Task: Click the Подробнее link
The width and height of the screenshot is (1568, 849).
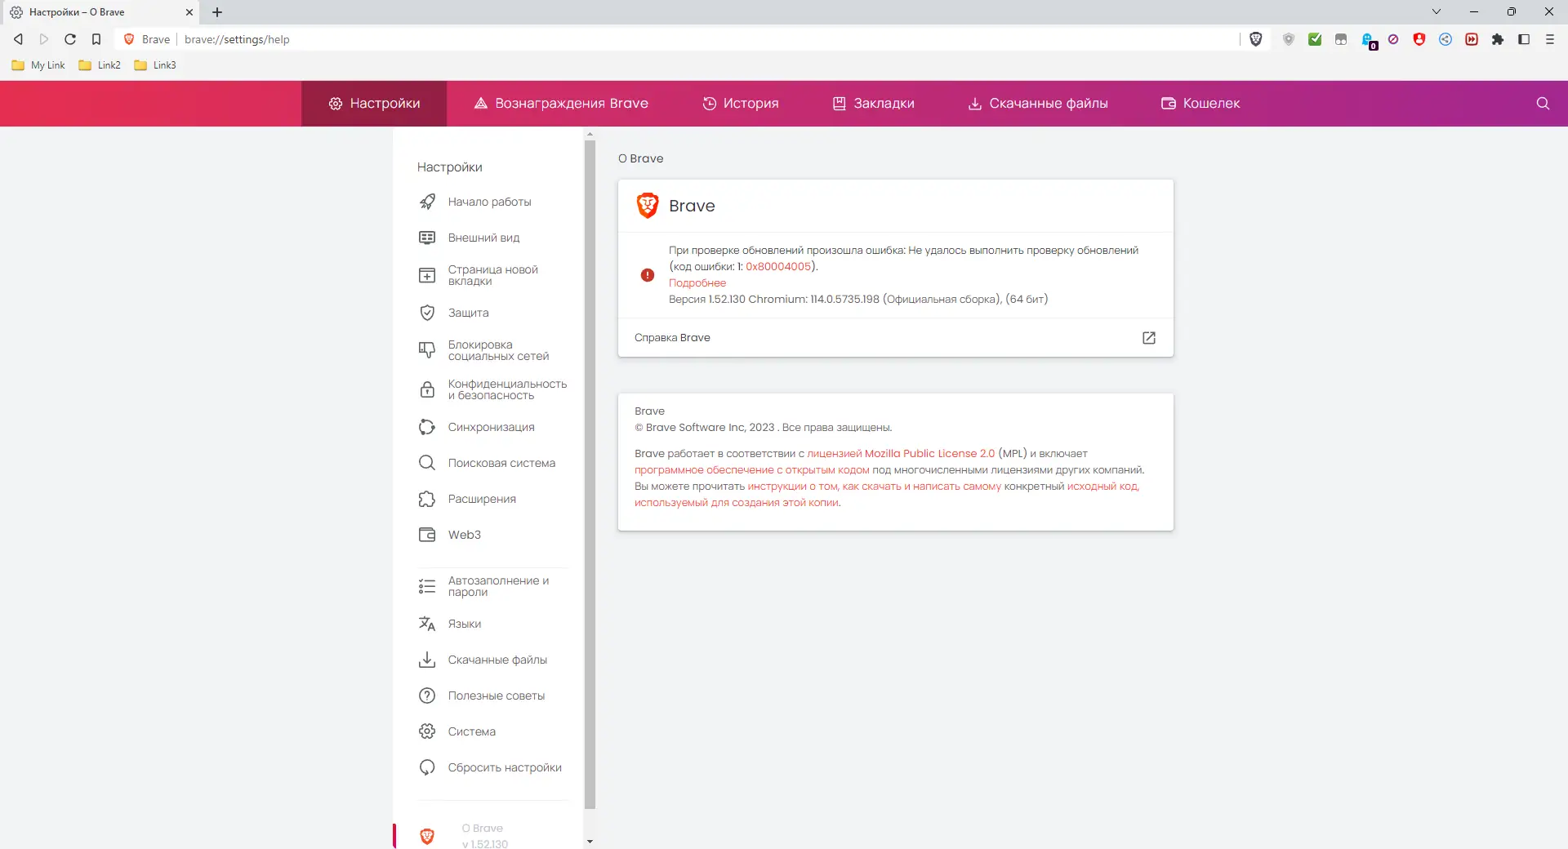Action: 697,283
